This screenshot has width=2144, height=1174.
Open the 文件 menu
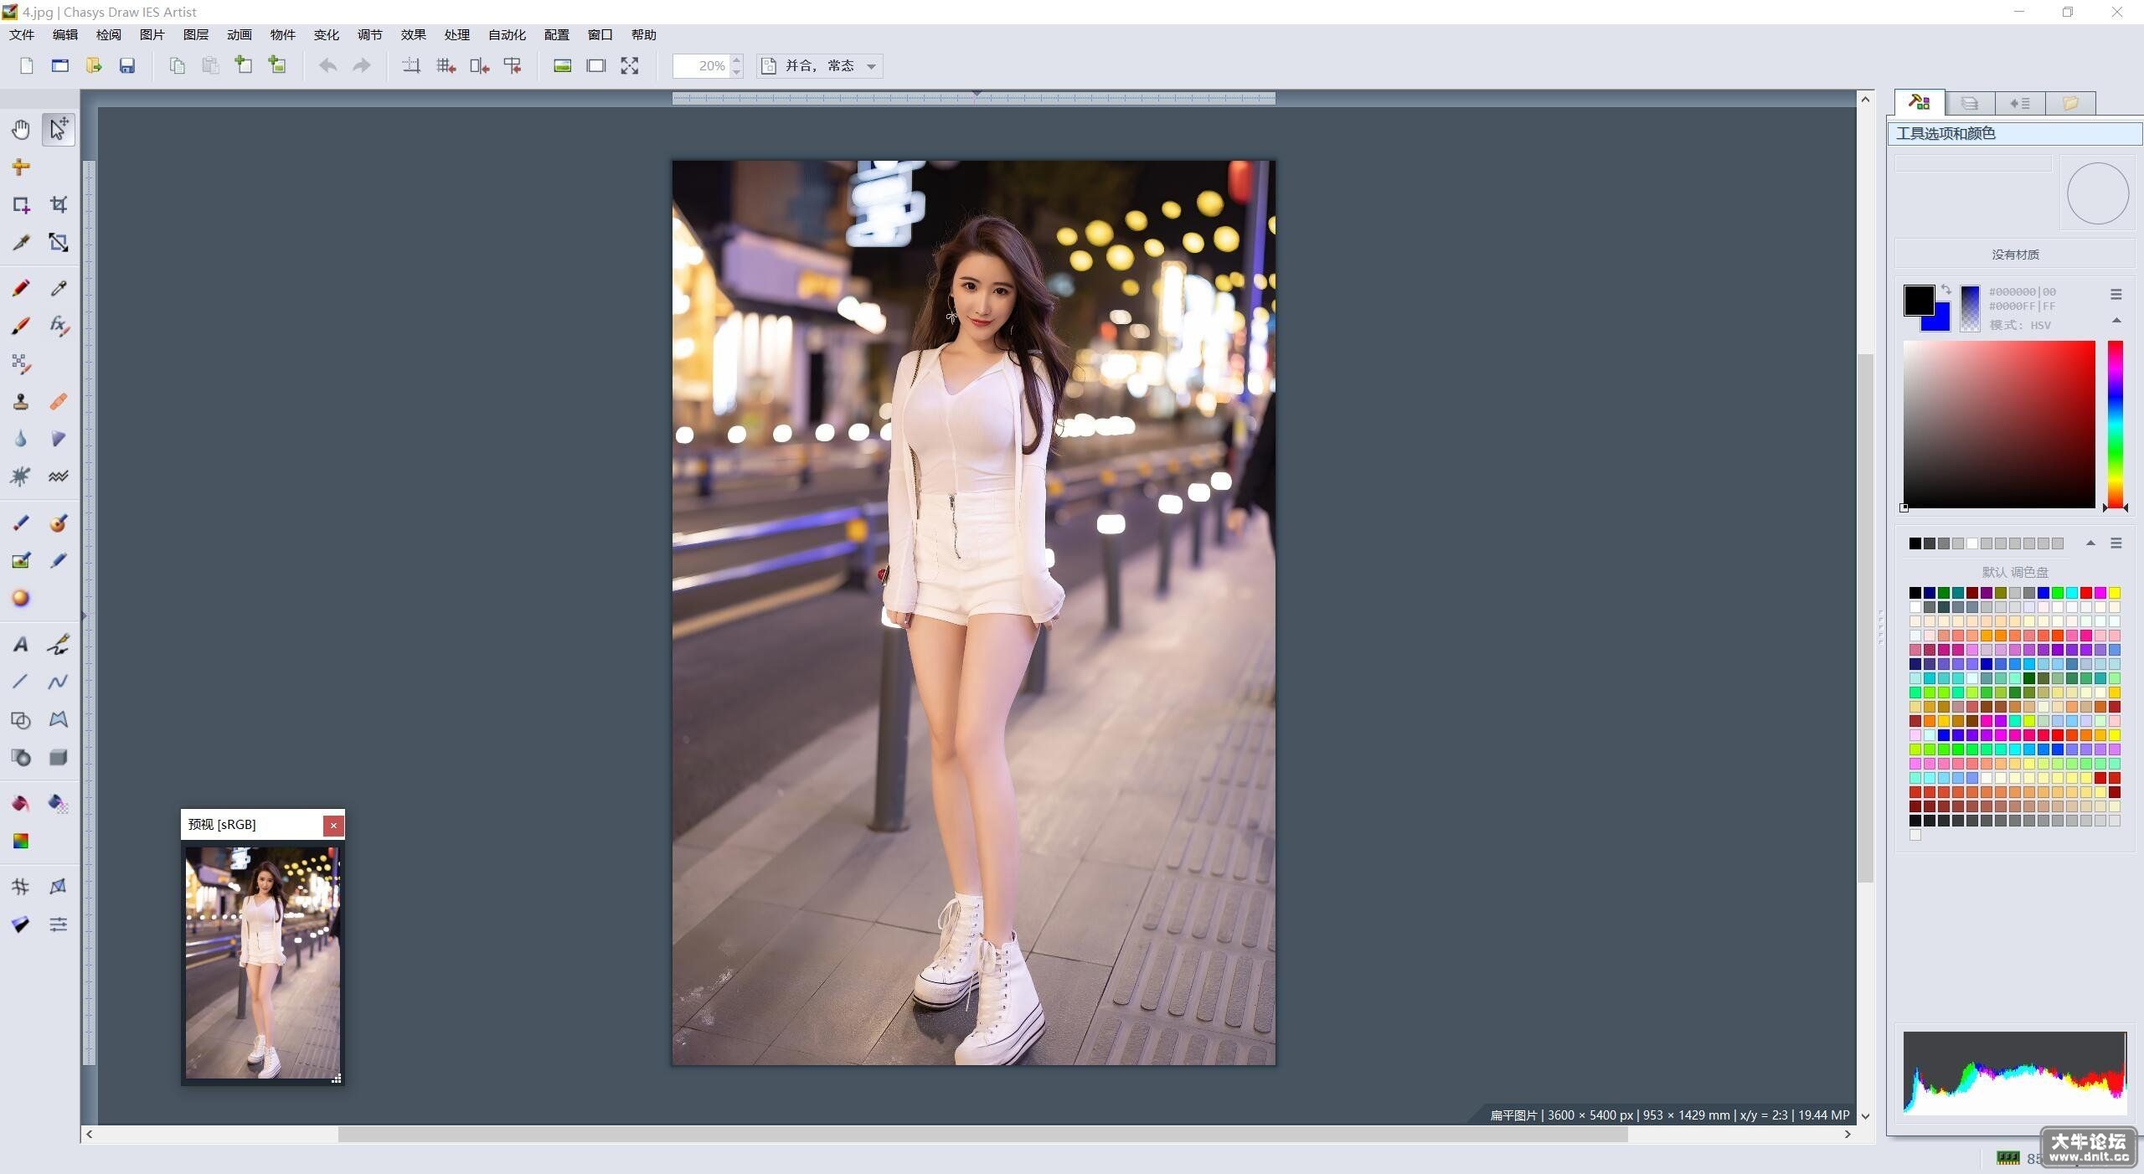(x=22, y=34)
